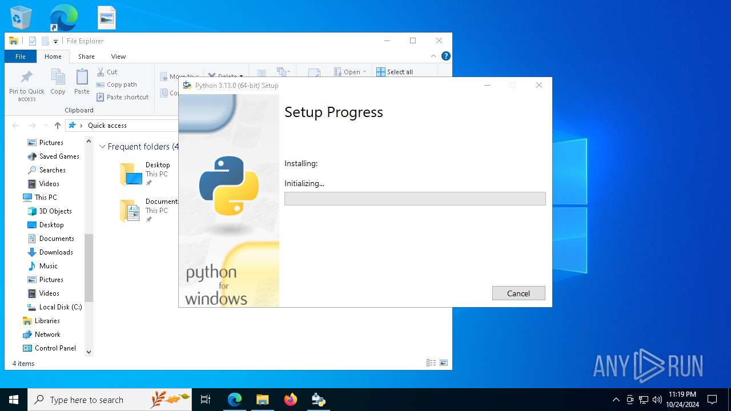Screen dimensions: 731x411
Task: Open Microsoft Edge desktop shortcut
Action: click(63, 18)
